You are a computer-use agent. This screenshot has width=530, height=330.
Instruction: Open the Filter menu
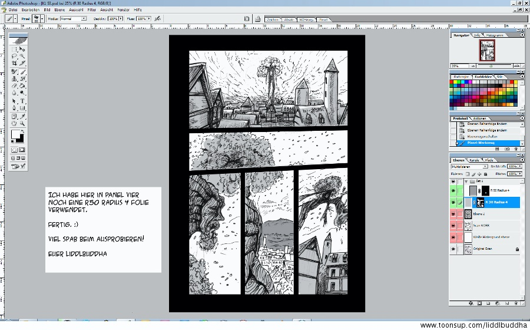[x=92, y=10]
